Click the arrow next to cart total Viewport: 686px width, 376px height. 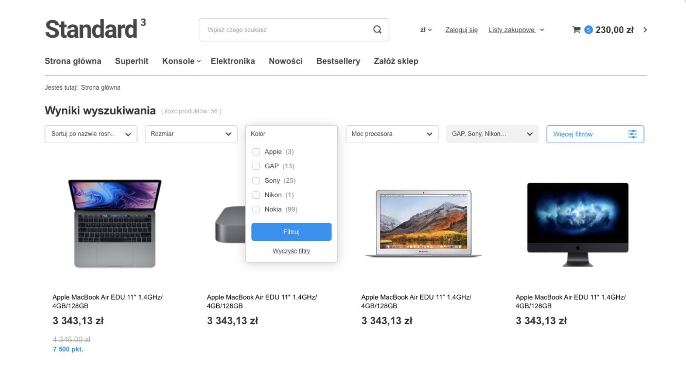click(x=645, y=30)
